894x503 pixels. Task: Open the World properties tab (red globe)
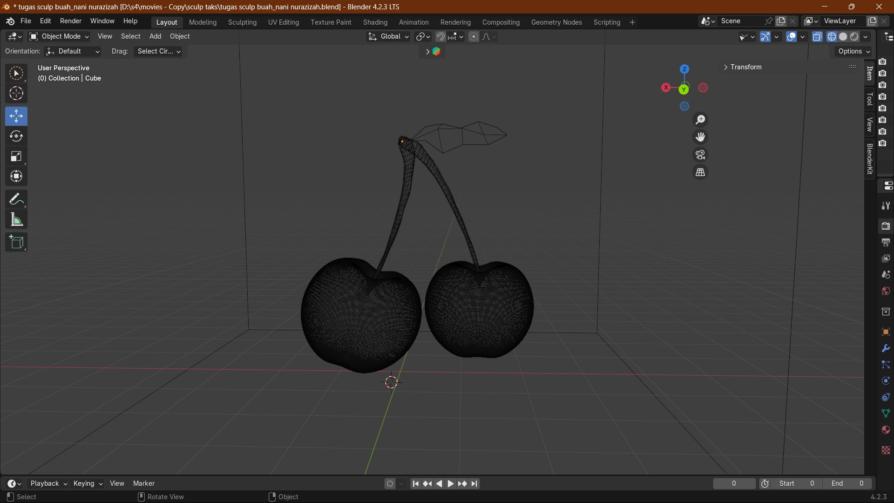click(x=886, y=291)
